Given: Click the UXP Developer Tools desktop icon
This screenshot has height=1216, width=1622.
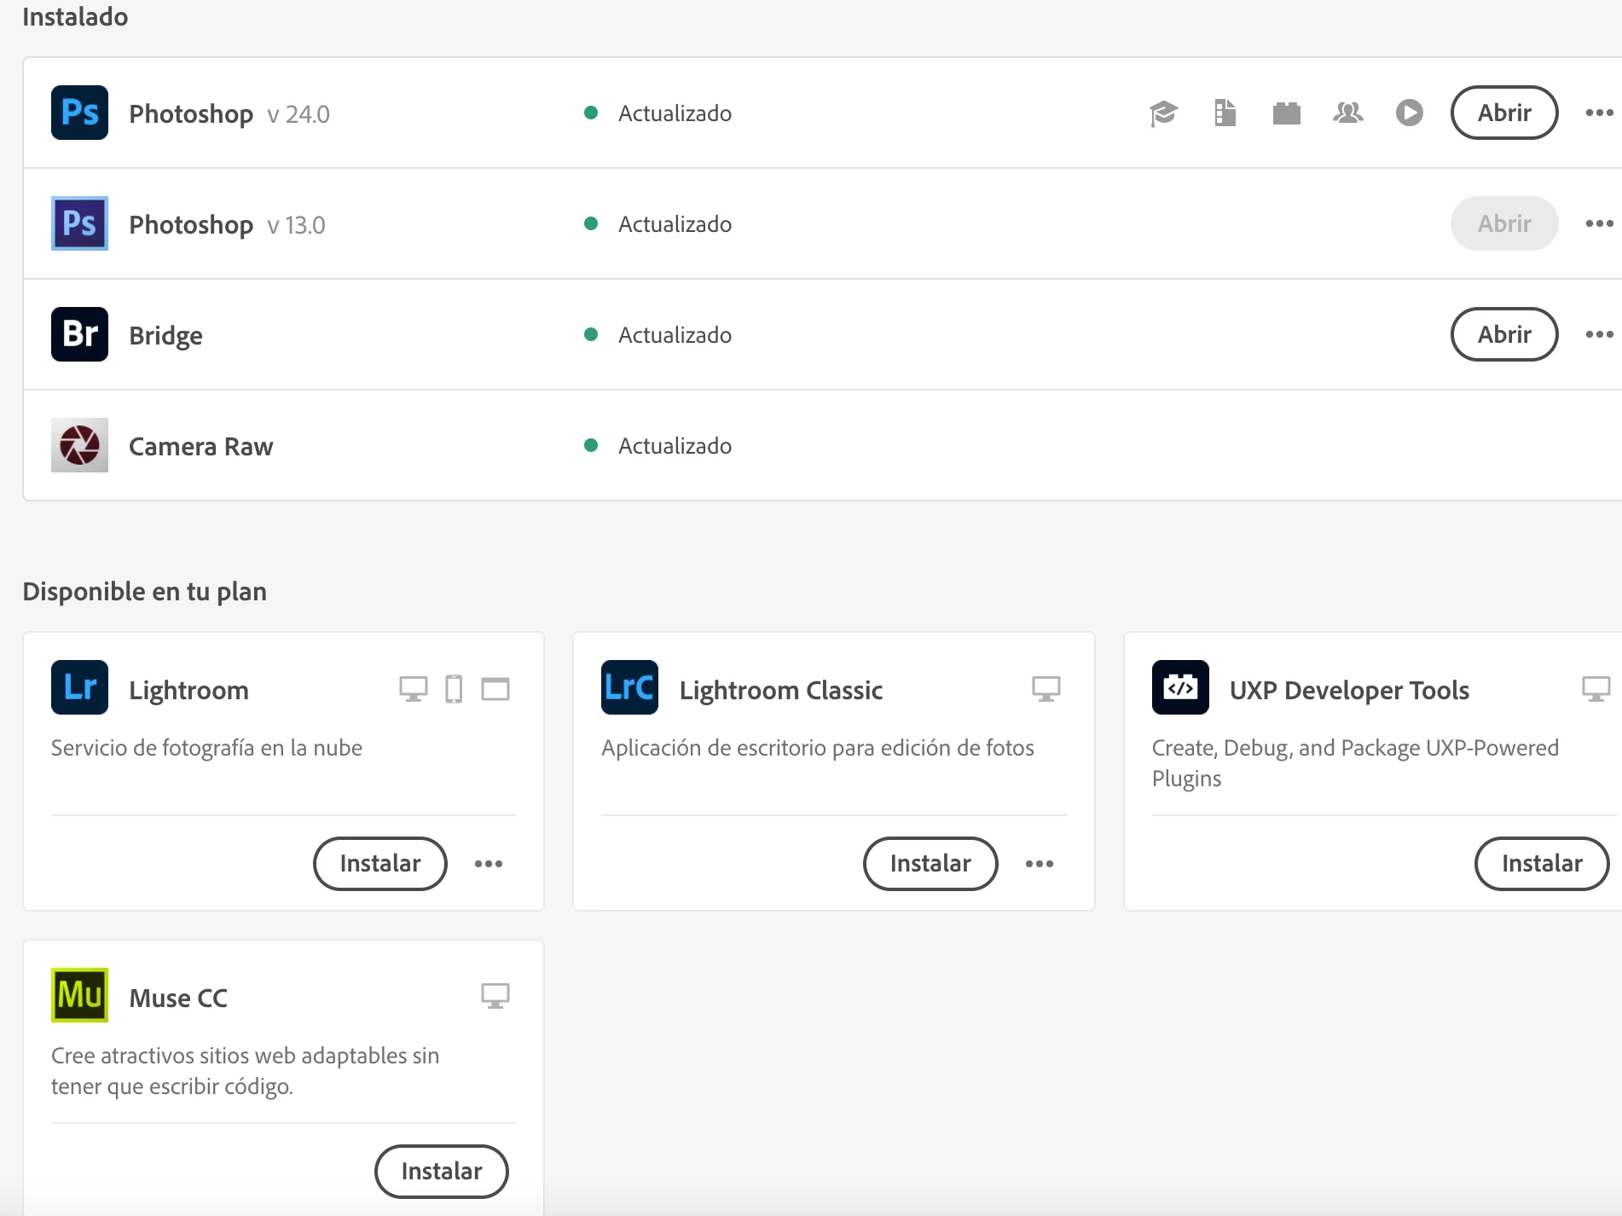Looking at the screenshot, I should pyautogui.click(x=1596, y=688).
